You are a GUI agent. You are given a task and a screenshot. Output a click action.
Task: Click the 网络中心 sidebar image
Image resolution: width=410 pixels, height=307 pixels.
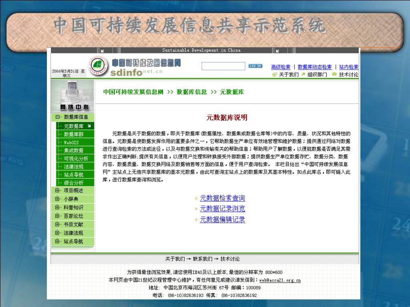pos(72,96)
